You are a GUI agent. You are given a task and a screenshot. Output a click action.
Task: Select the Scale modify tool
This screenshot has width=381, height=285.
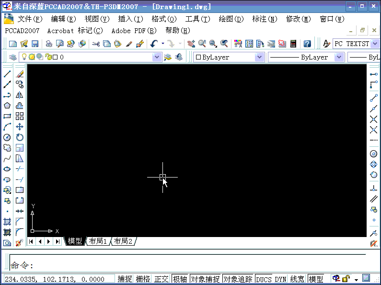point(20,148)
